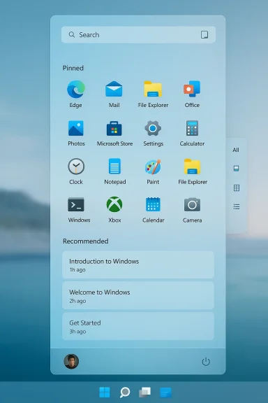Launch the Photos app
The width and height of the screenshot is (268, 403).
76,128
